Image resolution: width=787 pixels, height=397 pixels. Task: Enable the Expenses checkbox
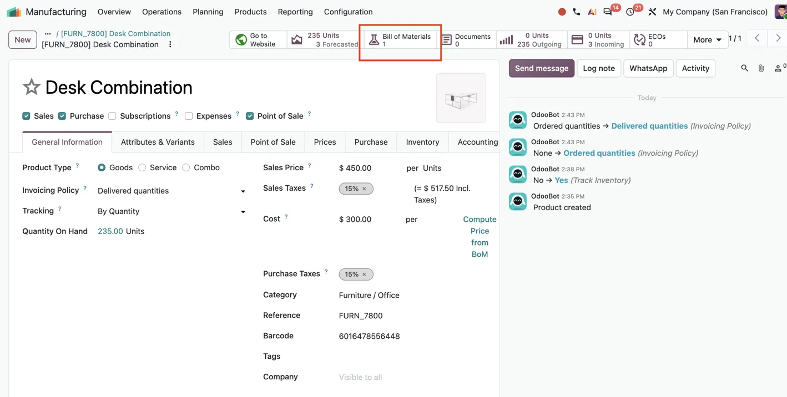coord(189,116)
